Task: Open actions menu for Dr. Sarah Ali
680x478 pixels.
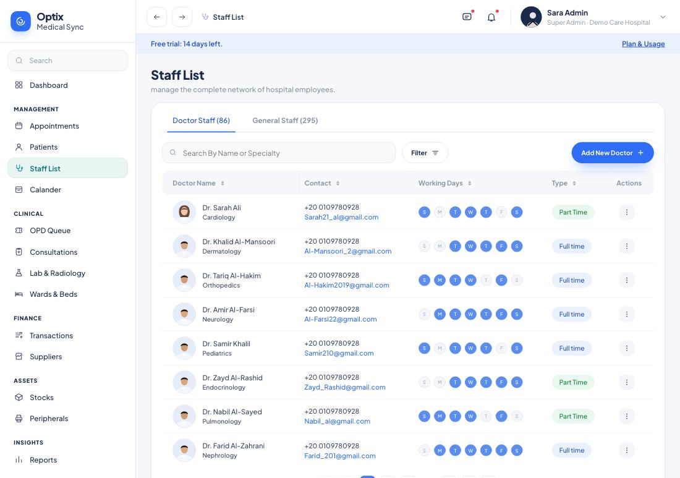Action: point(627,212)
